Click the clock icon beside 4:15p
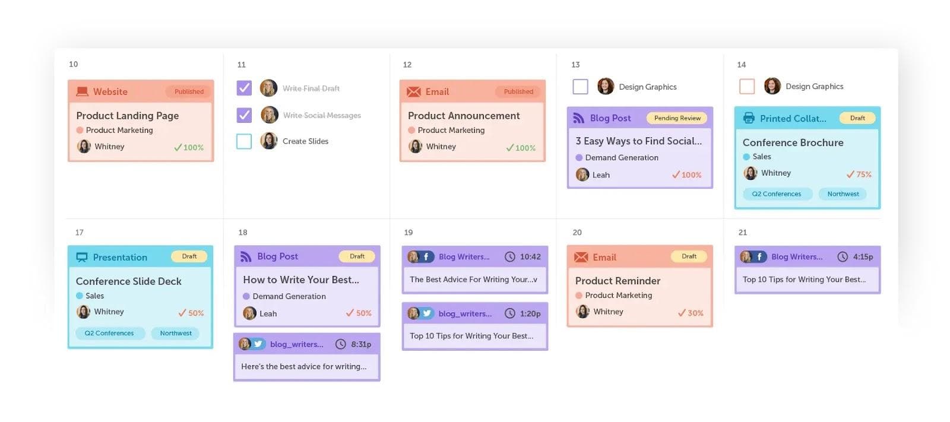The height and width of the screenshot is (422, 950). (842, 256)
